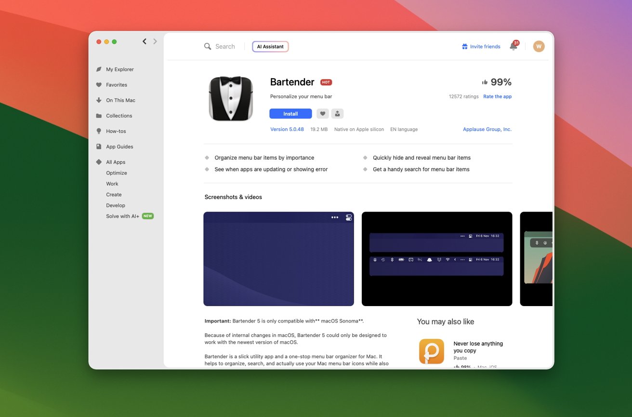Click the thumbs-up rating icon
Image resolution: width=632 pixels, height=417 pixels.
485,82
